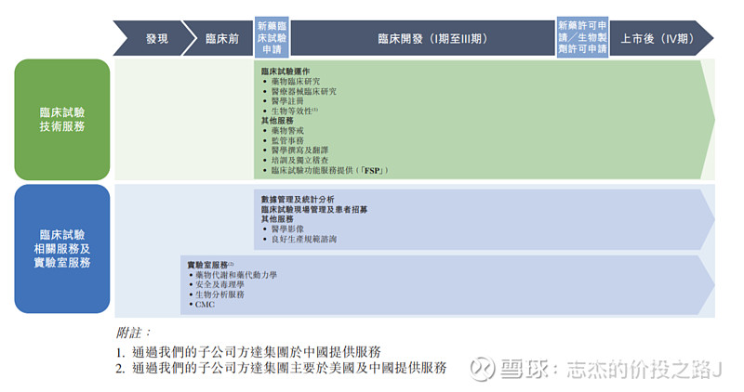The height and width of the screenshot is (392, 744).
Task: Click the 臨床試驗運作 heading
Action: (x=286, y=71)
